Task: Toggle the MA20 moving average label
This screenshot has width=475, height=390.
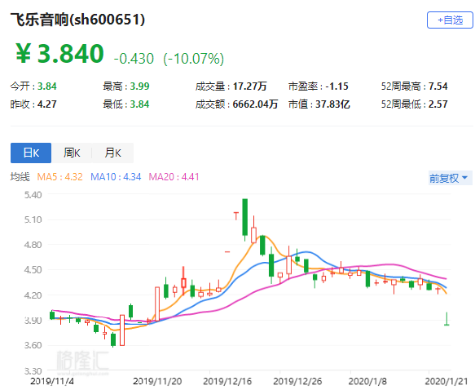Action: (x=174, y=177)
